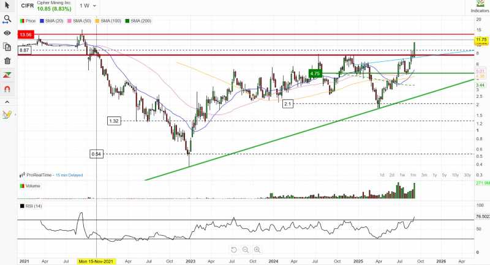Select the 5y range option
Image resolution: width=490 pixels, height=265 pixels.
point(445,176)
